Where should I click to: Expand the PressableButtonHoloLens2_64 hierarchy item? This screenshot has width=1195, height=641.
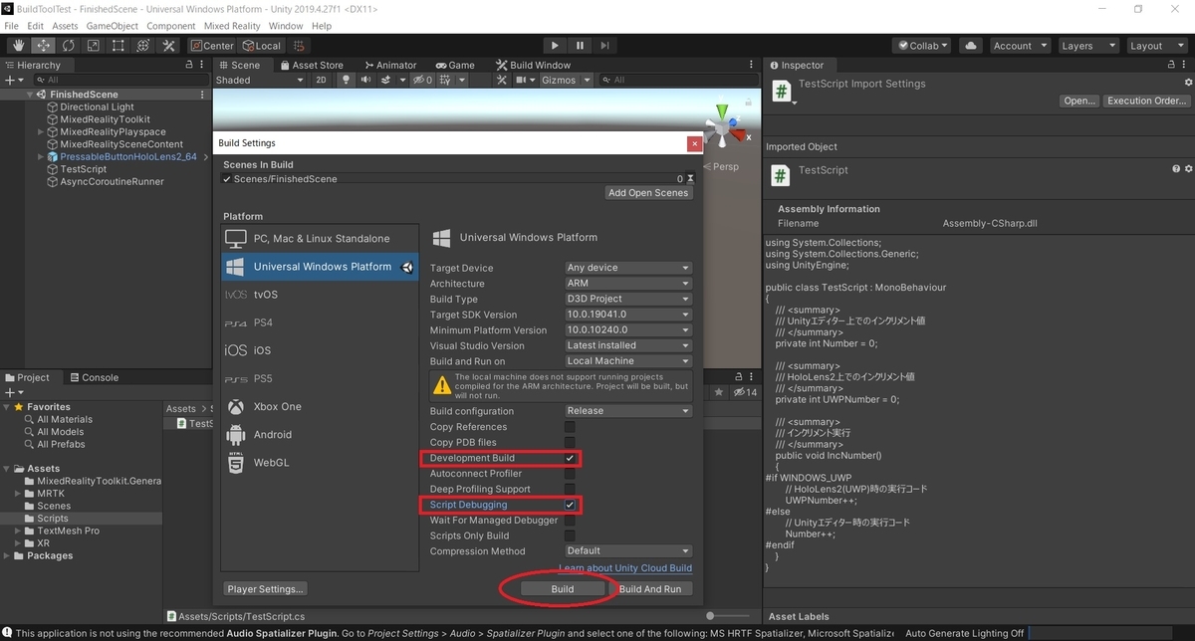click(41, 157)
